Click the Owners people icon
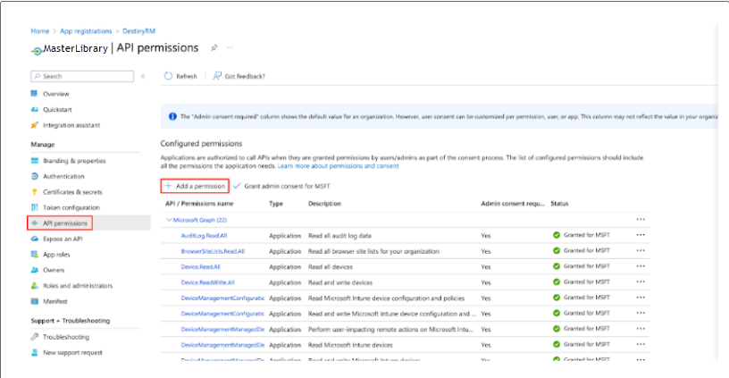 pos(35,270)
